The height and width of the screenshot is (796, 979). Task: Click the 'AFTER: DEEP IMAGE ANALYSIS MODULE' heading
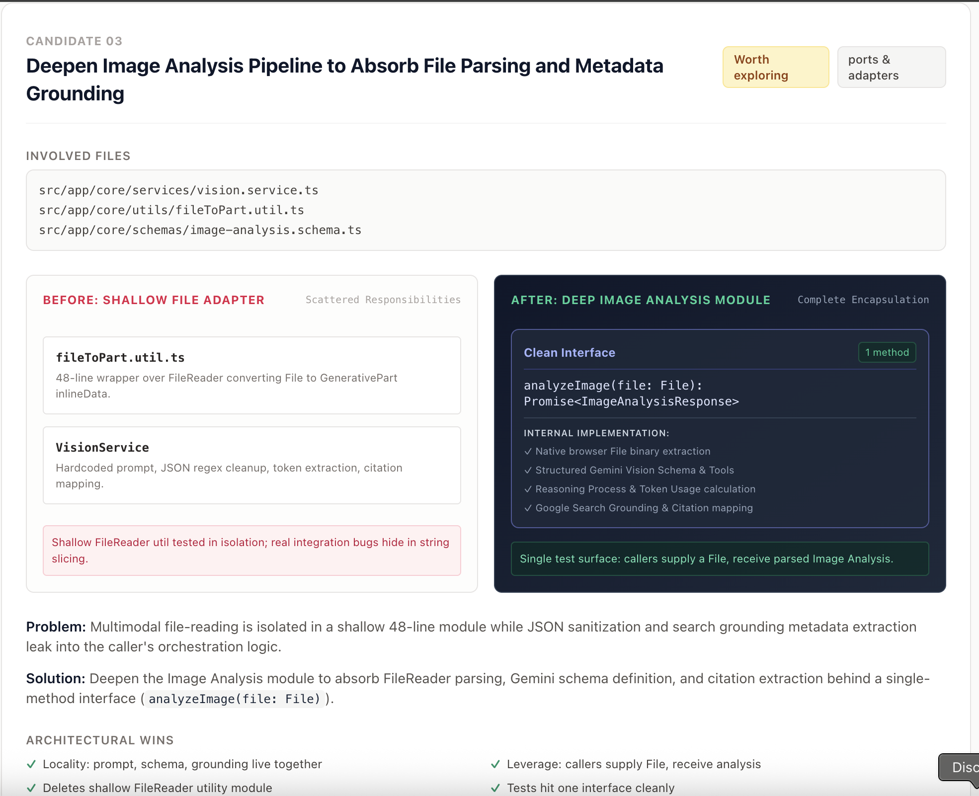coord(641,300)
